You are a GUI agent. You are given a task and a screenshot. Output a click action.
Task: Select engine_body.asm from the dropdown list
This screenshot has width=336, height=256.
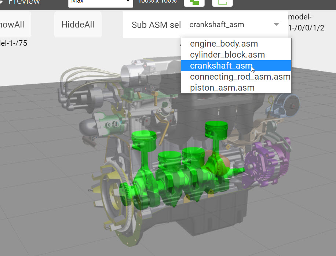pyautogui.click(x=223, y=43)
